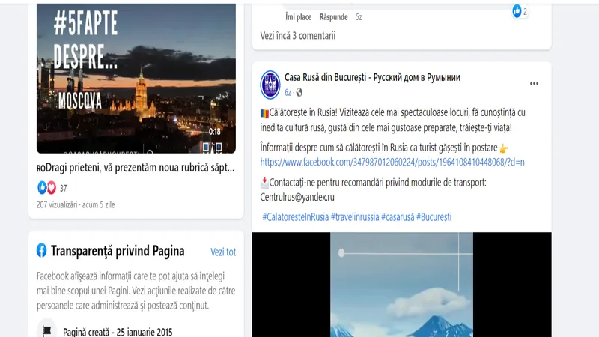Viewport: 599px width, 337px height.
Task: Open the facebook.com posts URL link
Action: [x=392, y=162]
